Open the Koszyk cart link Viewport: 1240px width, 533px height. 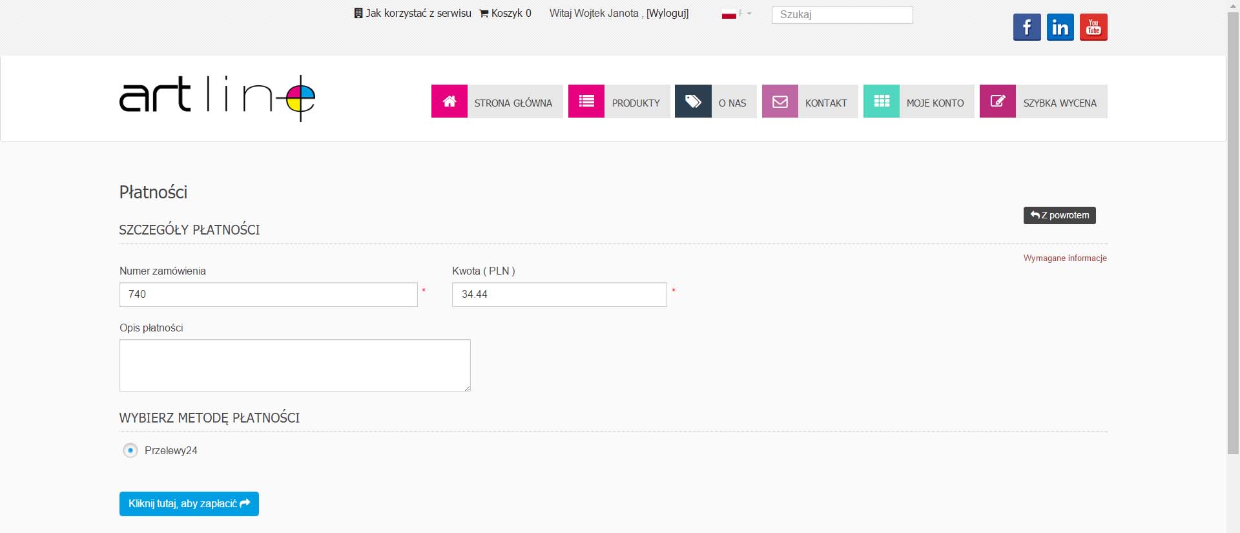pos(506,13)
